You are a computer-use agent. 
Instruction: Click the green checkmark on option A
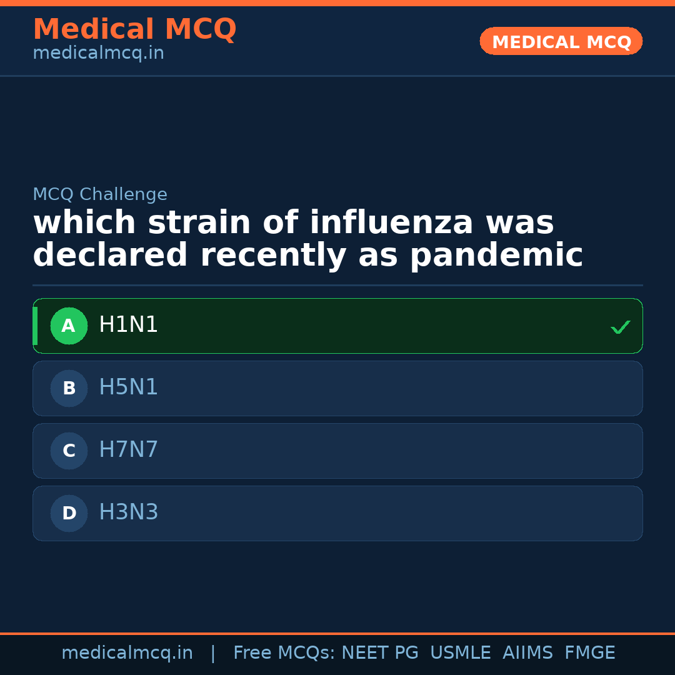[620, 327]
